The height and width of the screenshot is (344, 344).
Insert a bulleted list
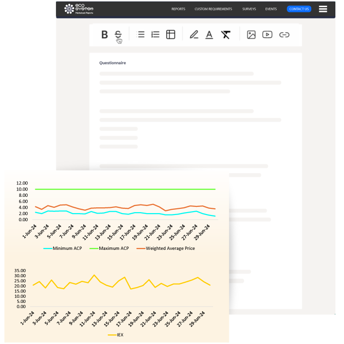[x=141, y=34]
